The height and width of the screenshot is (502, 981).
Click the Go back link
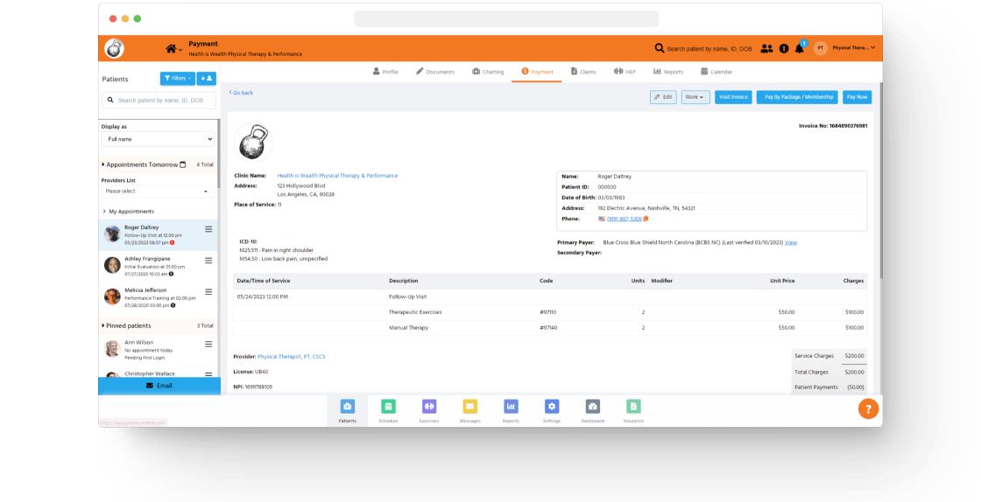(241, 93)
